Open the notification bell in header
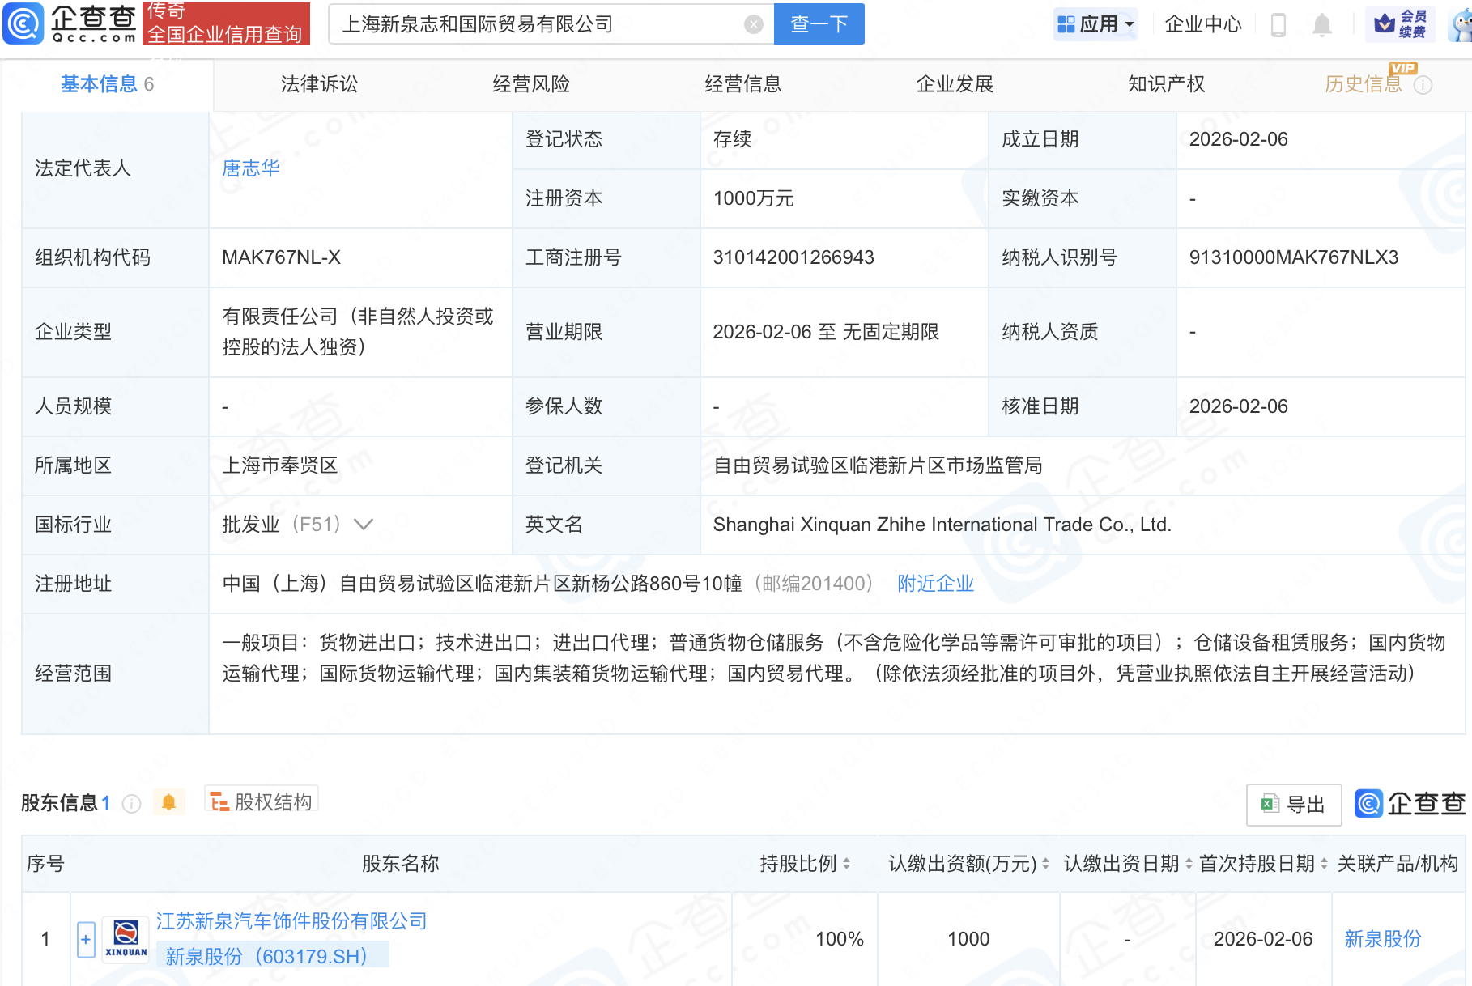Viewport: 1472px width, 986px height. [x=1321, y=24]
